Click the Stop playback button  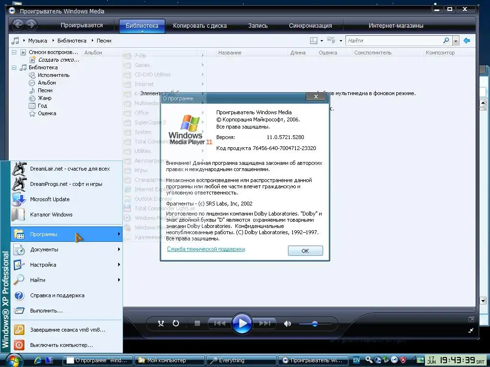(197, 324)
